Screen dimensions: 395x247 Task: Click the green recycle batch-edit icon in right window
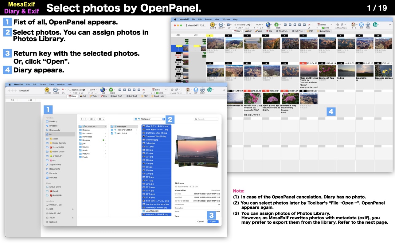pos(276,25)
